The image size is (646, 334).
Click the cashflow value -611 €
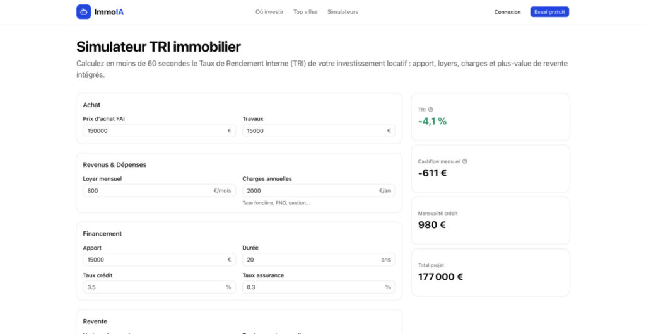432,173
